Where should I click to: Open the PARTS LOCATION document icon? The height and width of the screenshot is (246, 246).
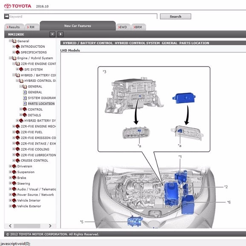click(x=25, y=104)
